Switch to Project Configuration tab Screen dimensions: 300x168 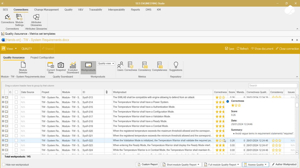42,57
